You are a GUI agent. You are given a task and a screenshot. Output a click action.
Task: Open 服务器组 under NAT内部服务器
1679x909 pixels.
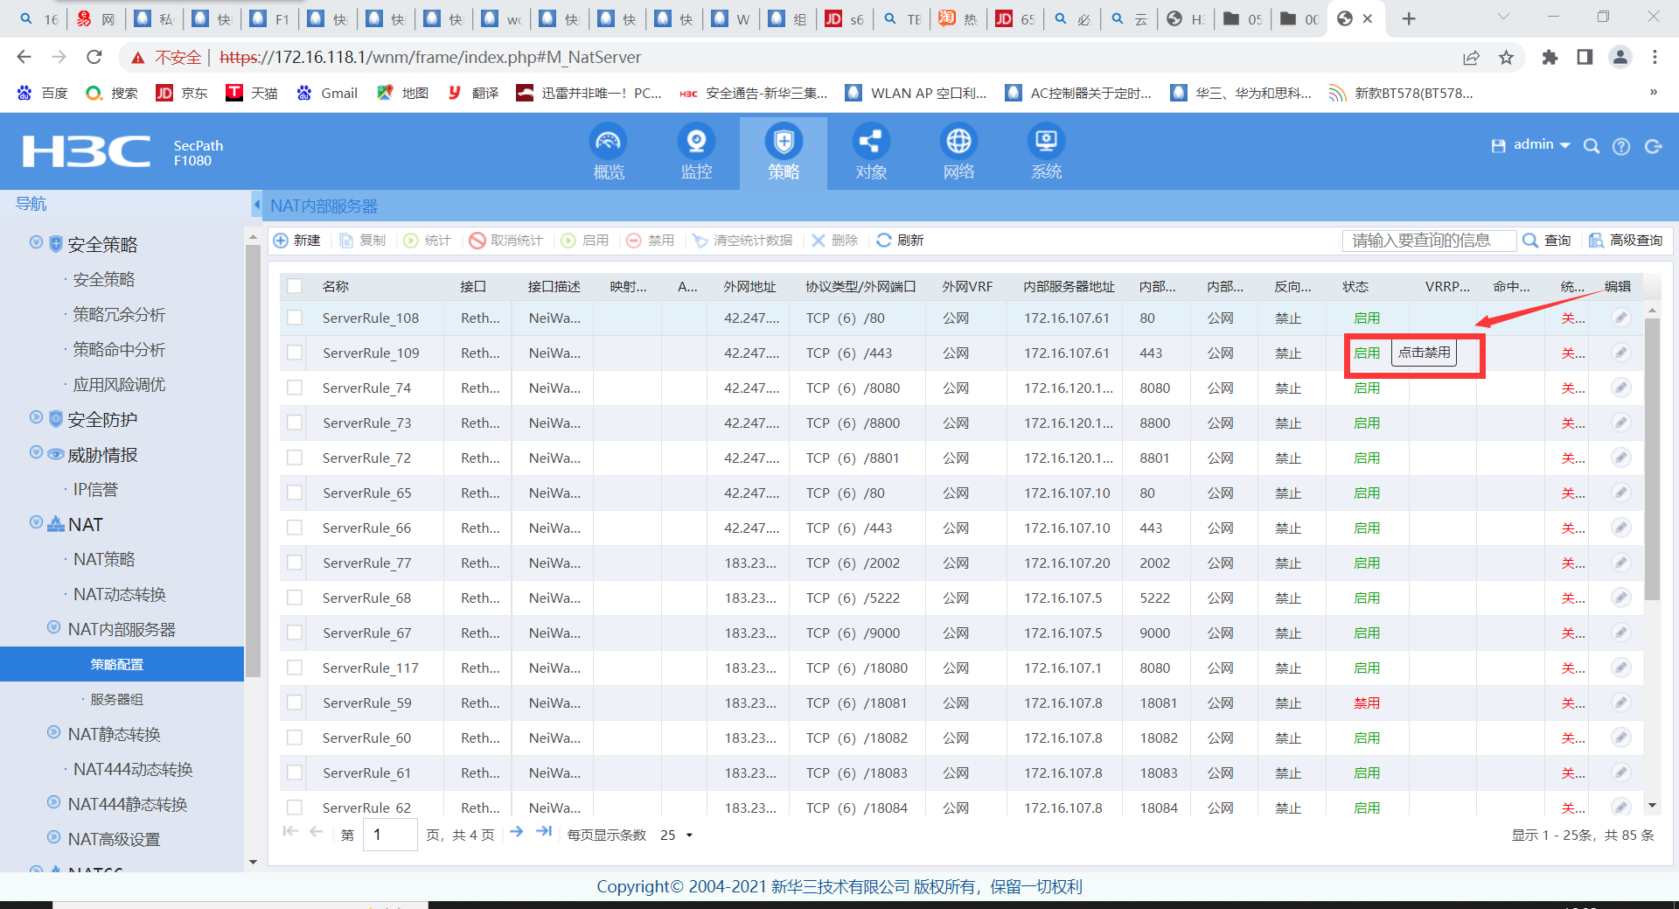pyautogui.click(x=116, y=699)
